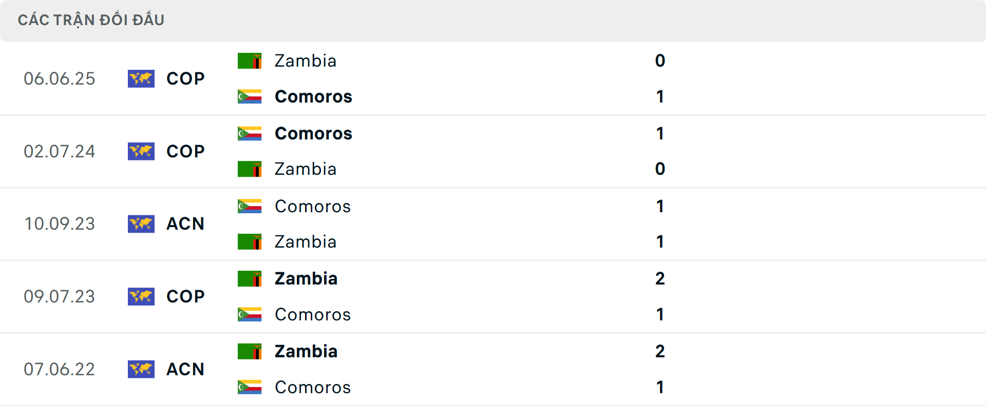Click the Zambia flag in the 07.06.22 row
Screen dimensions: 986x406
pos(250,351)
